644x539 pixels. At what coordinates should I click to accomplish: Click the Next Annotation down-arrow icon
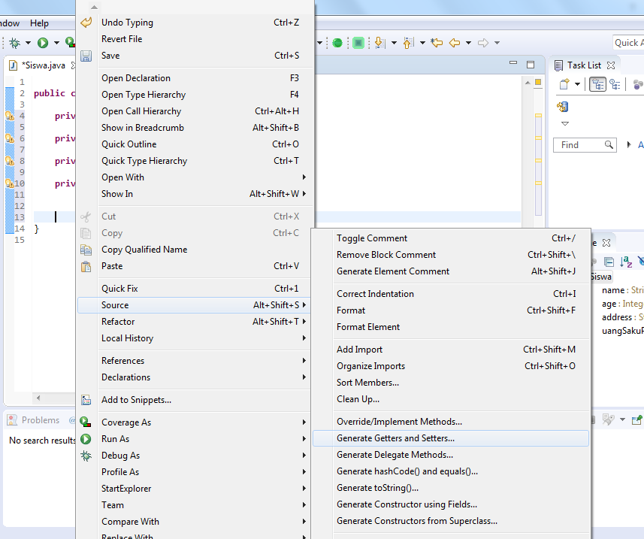[380, 43]
